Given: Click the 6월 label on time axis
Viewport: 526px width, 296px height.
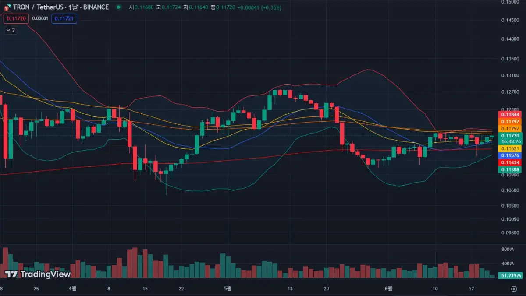Looking at the screenshot, I should pos(387,289).
